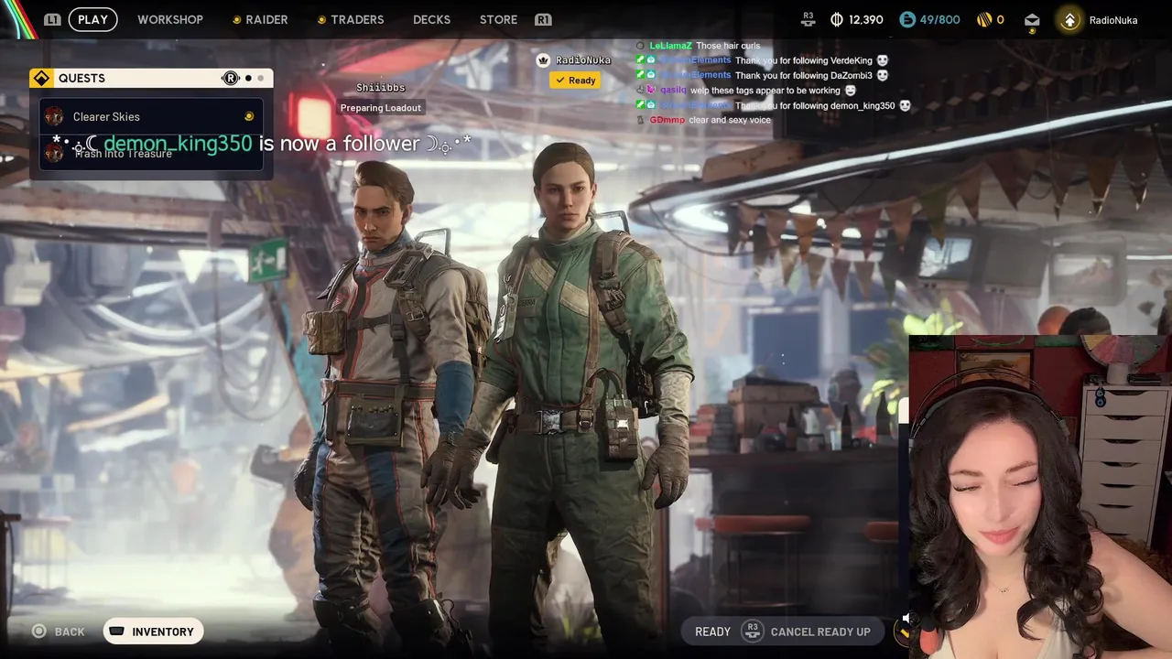Click GDmmp chat username
This screenshot has width=1172, height=659.
coord(667,120)
